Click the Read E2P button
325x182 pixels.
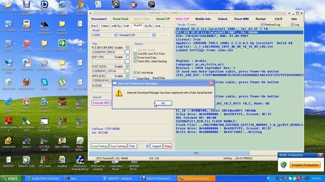click(163, 19)
